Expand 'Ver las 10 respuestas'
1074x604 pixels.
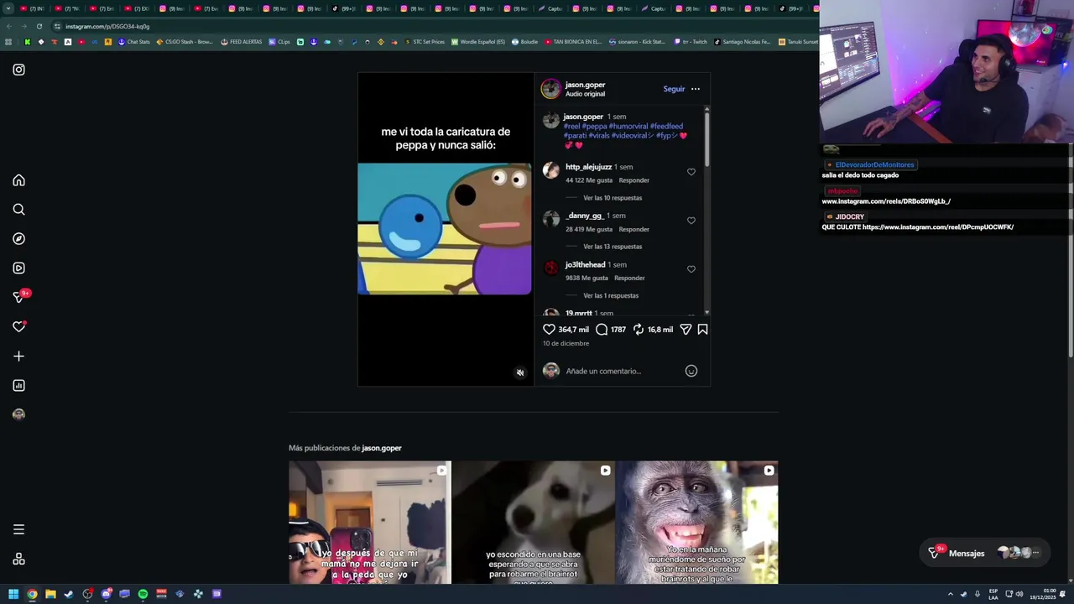click(613, 198)
